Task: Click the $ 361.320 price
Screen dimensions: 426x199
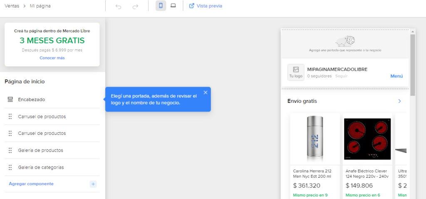Action: [x=307, y=186]
